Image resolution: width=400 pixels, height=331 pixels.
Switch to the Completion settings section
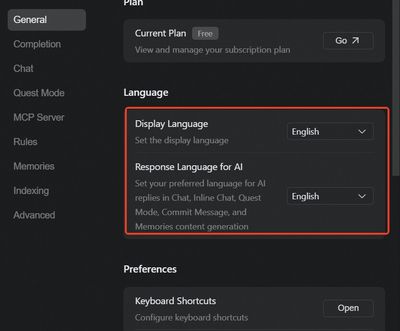coord(37,44)
